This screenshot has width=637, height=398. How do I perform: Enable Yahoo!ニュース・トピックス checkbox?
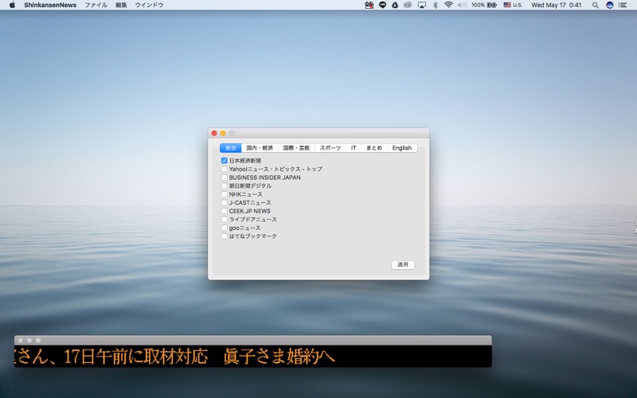[x=225, y=169]
